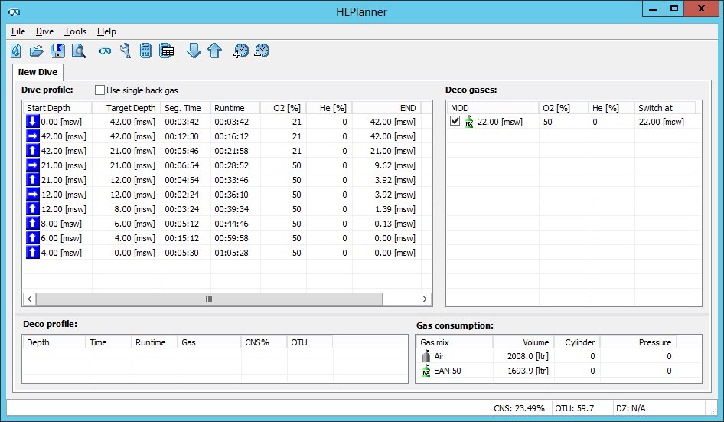The width and height of the screenshot is (724, 422).
Task: Save the dive plan with floppy disk icon
Action: 57,51
